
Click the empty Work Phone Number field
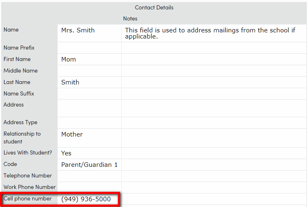89,188
